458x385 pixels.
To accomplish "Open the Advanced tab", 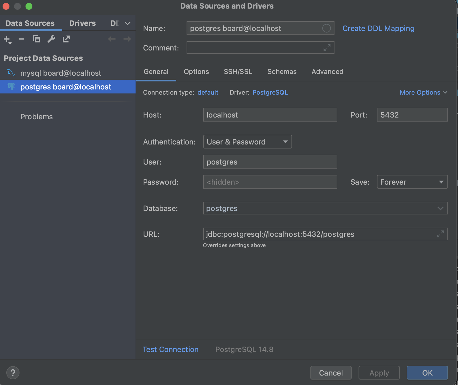I will (x=327, y=72).
